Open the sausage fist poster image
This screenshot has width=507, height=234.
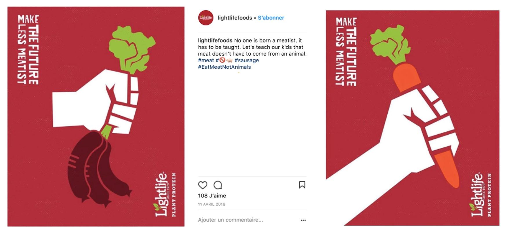[96, 117]
